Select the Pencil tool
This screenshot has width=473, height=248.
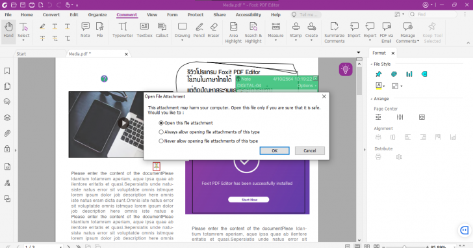coord(199,30)
